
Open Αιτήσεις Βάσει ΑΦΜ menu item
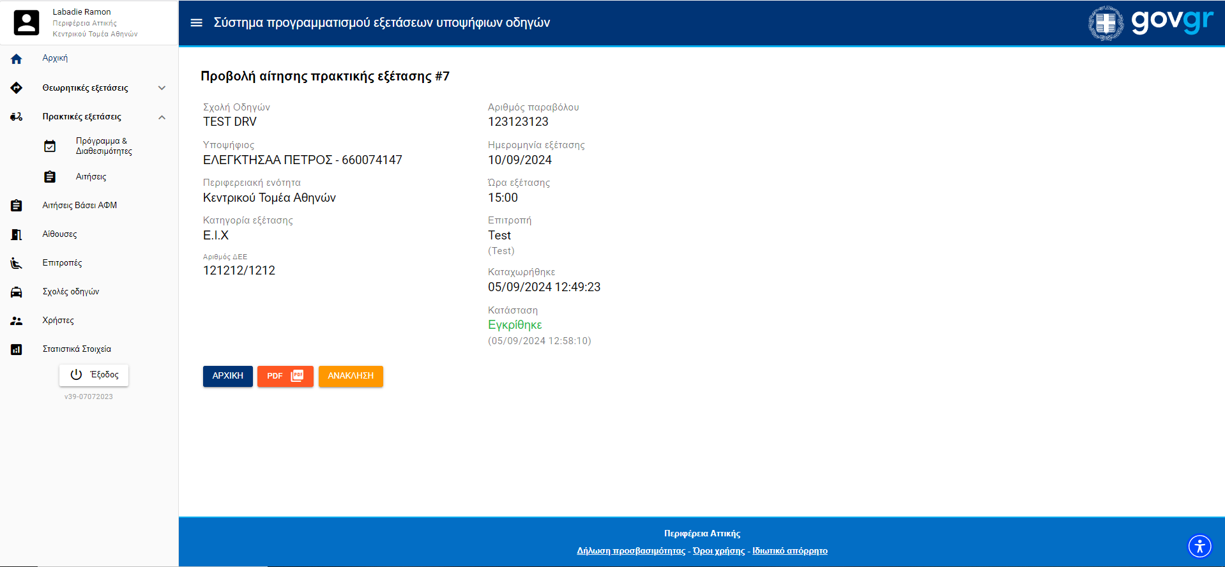click(79, 206)
